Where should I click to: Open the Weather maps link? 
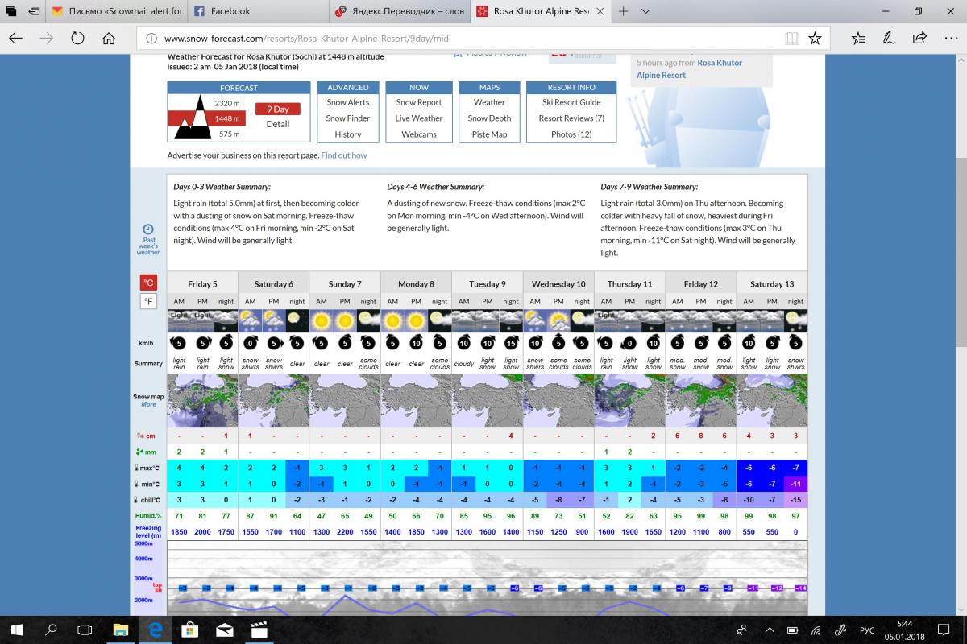click(x=489, y=102)
